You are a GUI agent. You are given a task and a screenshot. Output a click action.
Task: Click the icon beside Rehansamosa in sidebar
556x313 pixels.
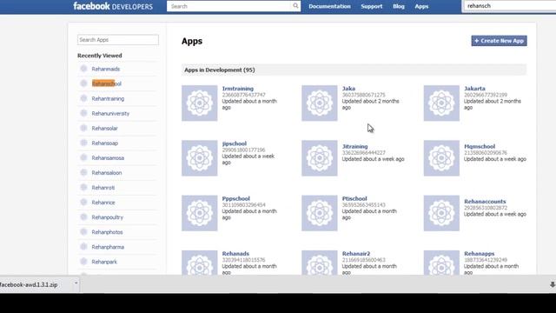click(83, 157)
